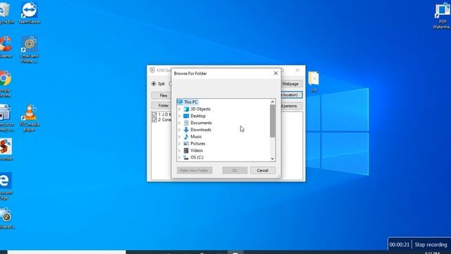451x254 pixels.
Task: Click the folder tree scrollbar thumb
Action: click(x=273, y=121)
